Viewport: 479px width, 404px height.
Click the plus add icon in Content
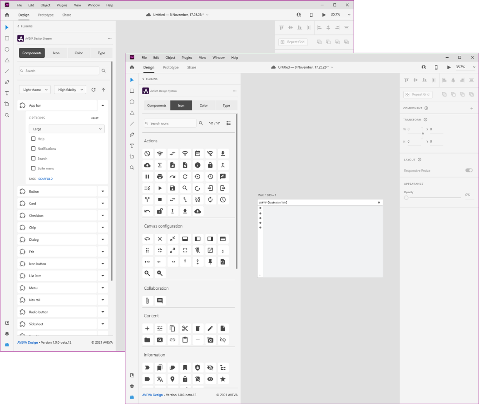click(x=147, y=328)
